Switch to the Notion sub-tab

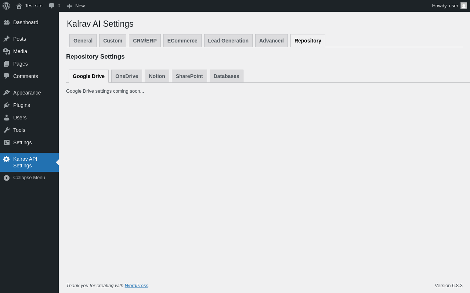(x=157, y=76)
